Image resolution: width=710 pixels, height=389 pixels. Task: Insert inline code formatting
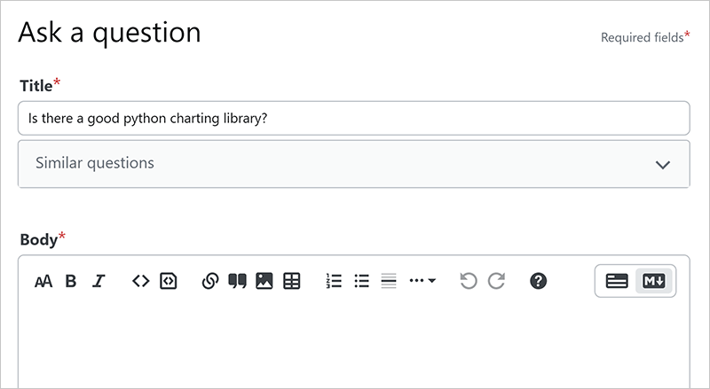[x=140, y=281]
